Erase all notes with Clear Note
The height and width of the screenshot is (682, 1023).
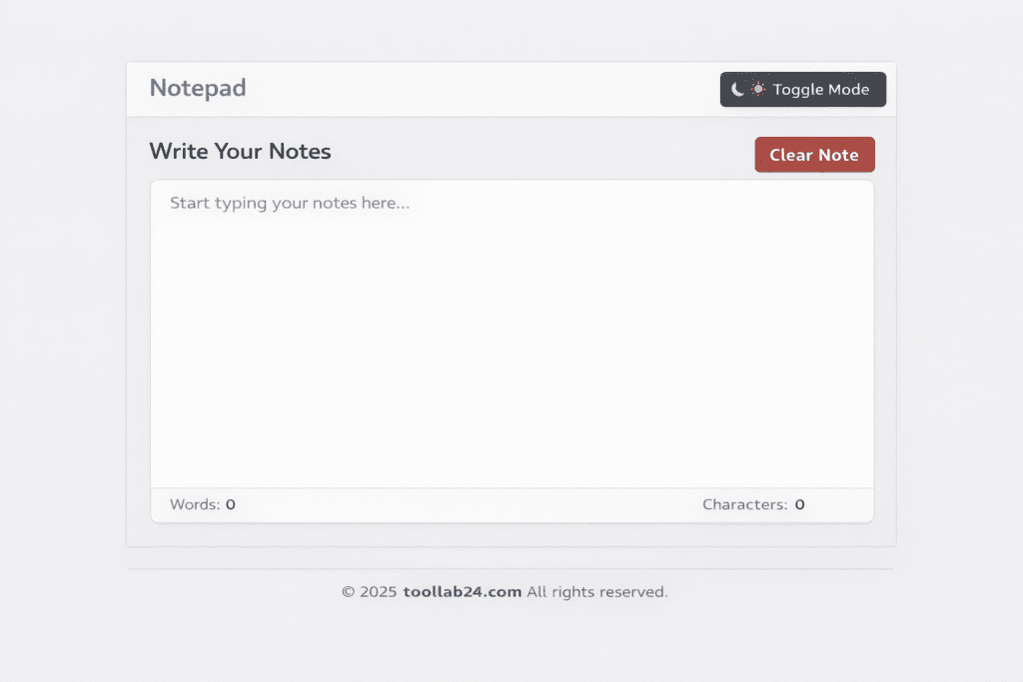click(x=814, y=154)
